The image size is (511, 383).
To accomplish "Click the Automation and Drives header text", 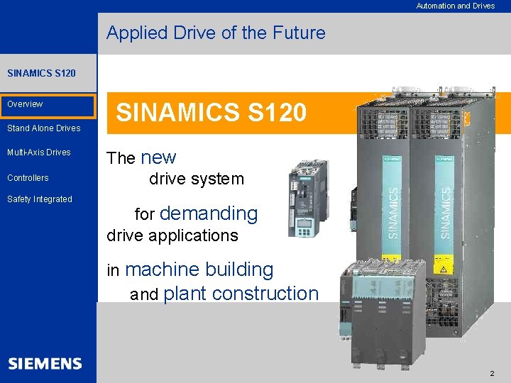I will click(455, 6).
